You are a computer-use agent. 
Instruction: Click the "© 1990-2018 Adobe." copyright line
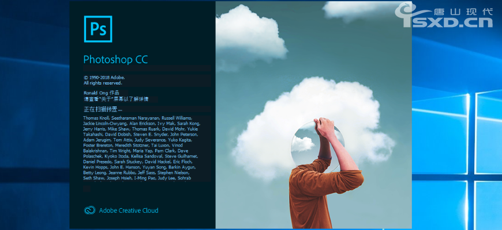104,78
